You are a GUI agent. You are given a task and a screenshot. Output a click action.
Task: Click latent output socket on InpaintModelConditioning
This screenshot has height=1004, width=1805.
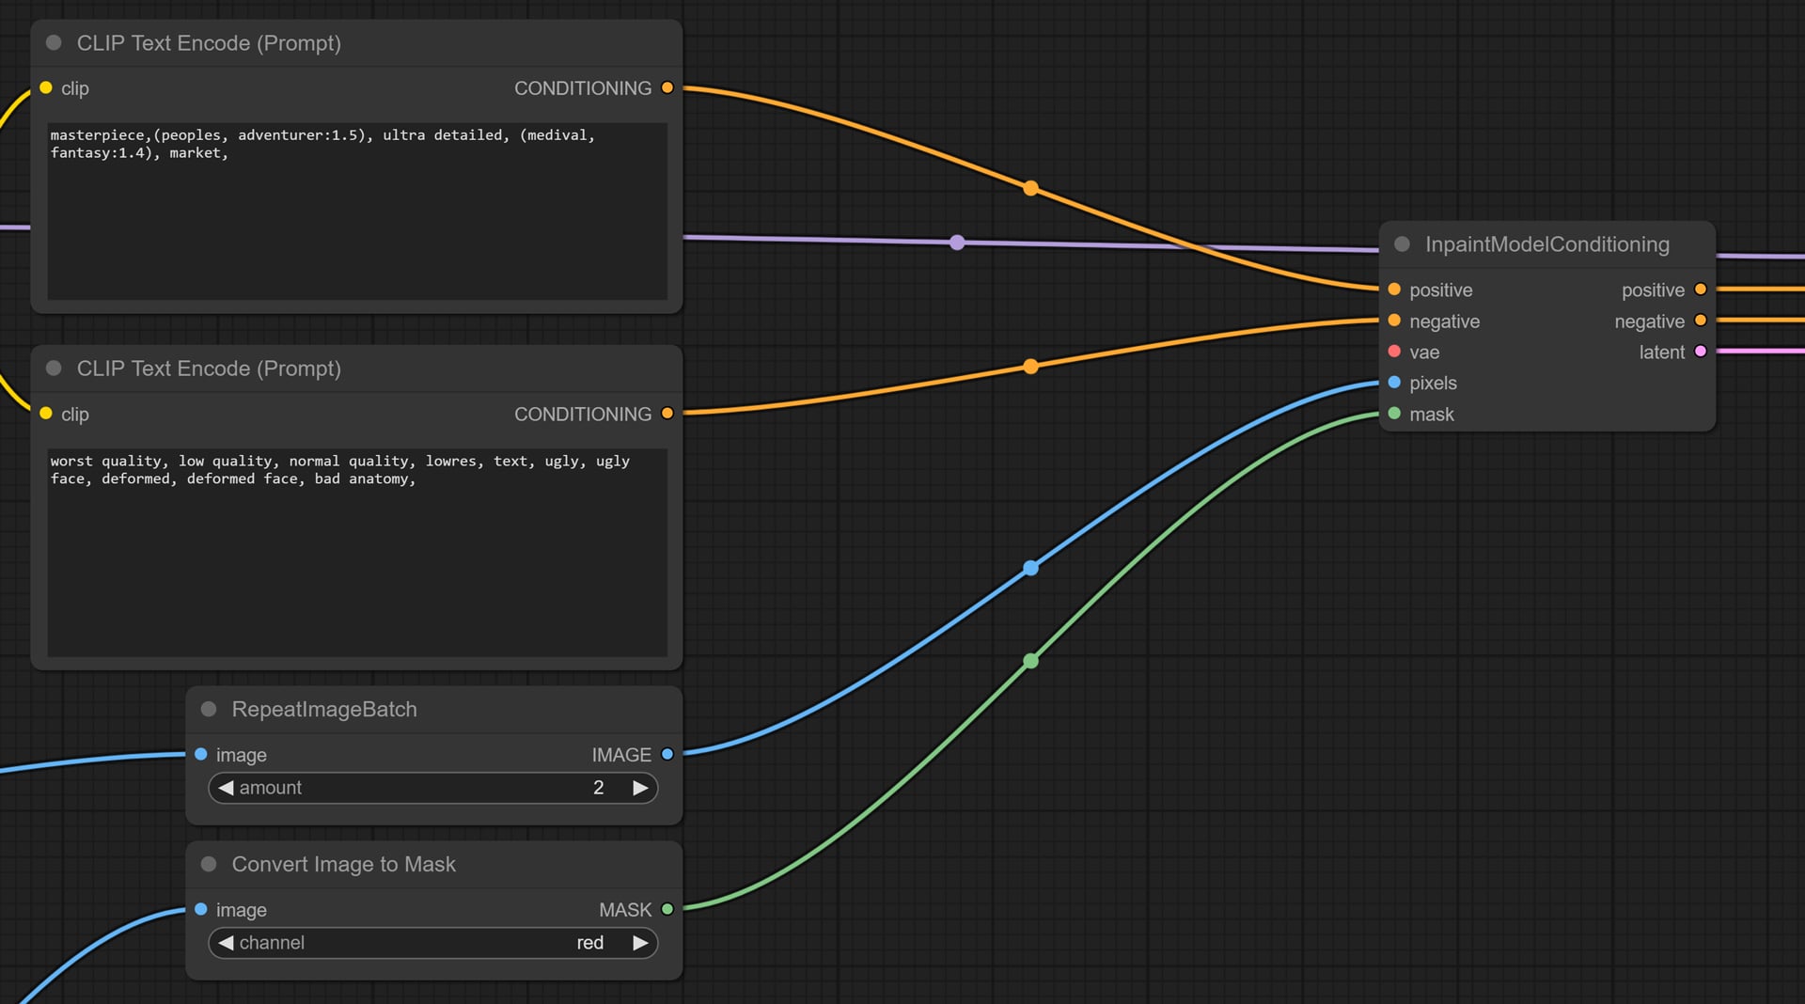pos(1701,352)
